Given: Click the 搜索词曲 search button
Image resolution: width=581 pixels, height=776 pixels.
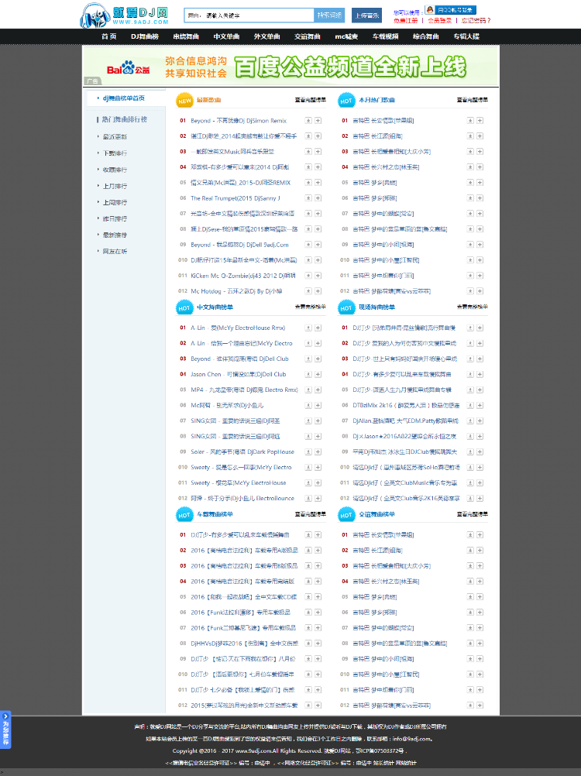Looking at the screenshot, I should [x=329, y=15].
